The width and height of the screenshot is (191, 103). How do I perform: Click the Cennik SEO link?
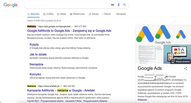[x=33, y=101]
